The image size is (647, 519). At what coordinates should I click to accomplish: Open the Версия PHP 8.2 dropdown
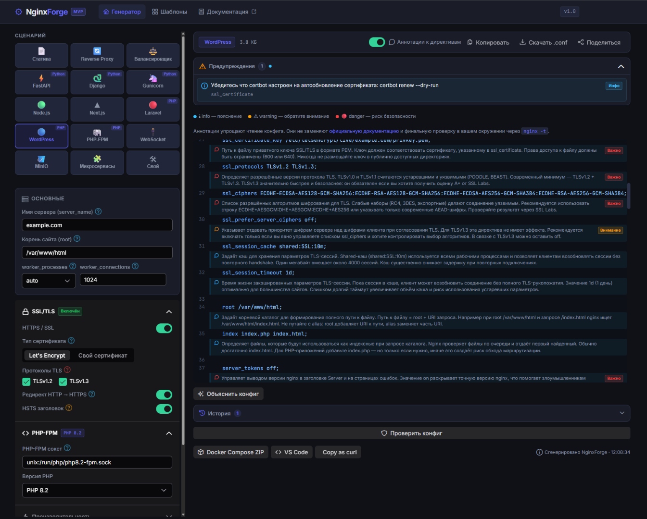[x=97, y=490]
